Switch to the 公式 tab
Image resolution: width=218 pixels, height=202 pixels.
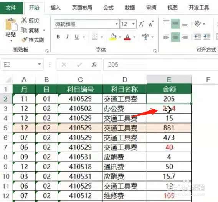[x=109, y=8]
